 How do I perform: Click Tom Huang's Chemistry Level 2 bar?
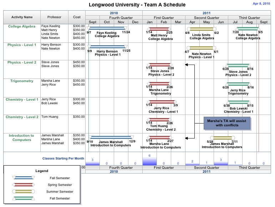tap(159, 120)
